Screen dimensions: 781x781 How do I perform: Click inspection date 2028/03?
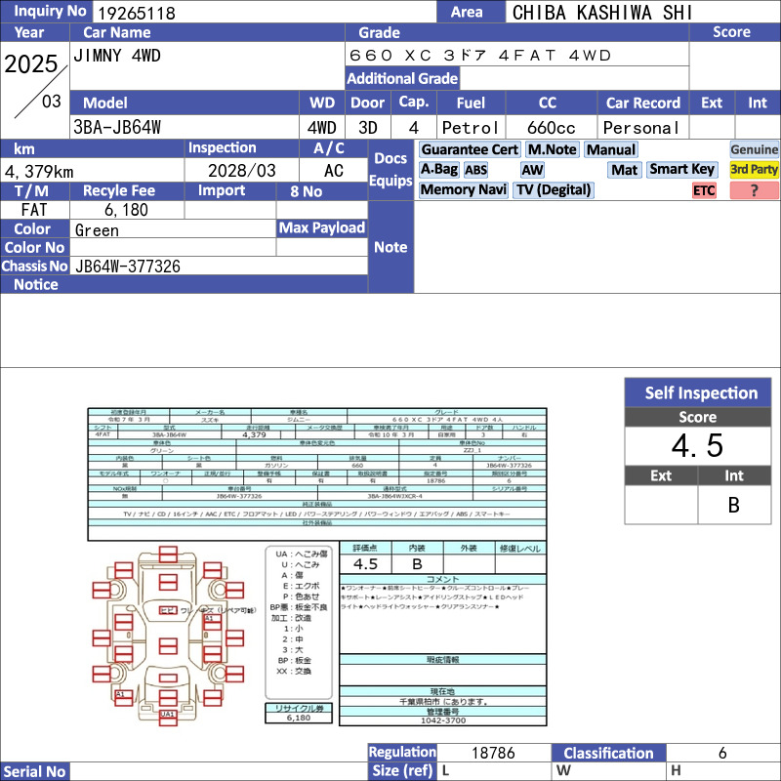241,171
